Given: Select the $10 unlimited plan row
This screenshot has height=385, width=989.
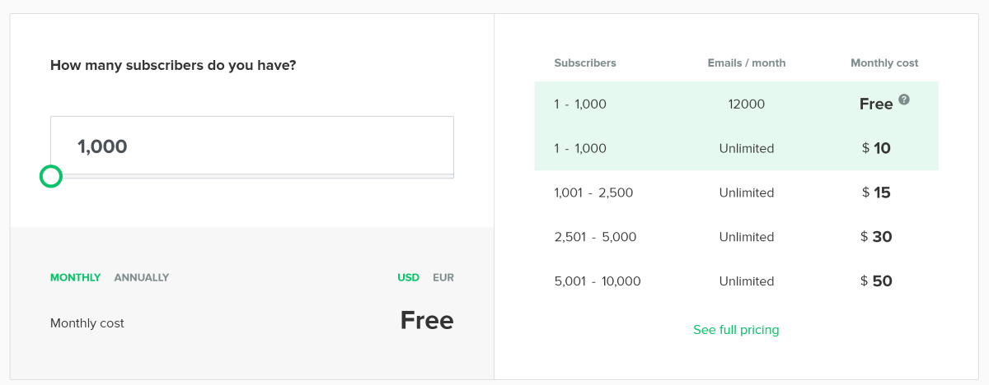Looking at the screenshot, I should [736, 149].
